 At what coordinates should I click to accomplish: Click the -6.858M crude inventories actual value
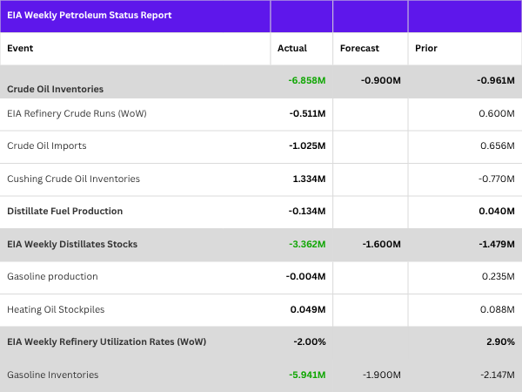point(307,80)
